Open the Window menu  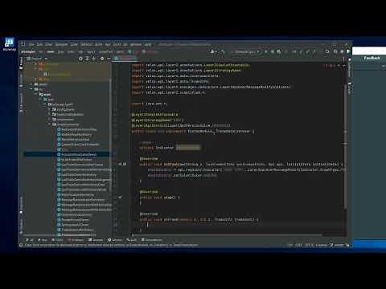136,44
